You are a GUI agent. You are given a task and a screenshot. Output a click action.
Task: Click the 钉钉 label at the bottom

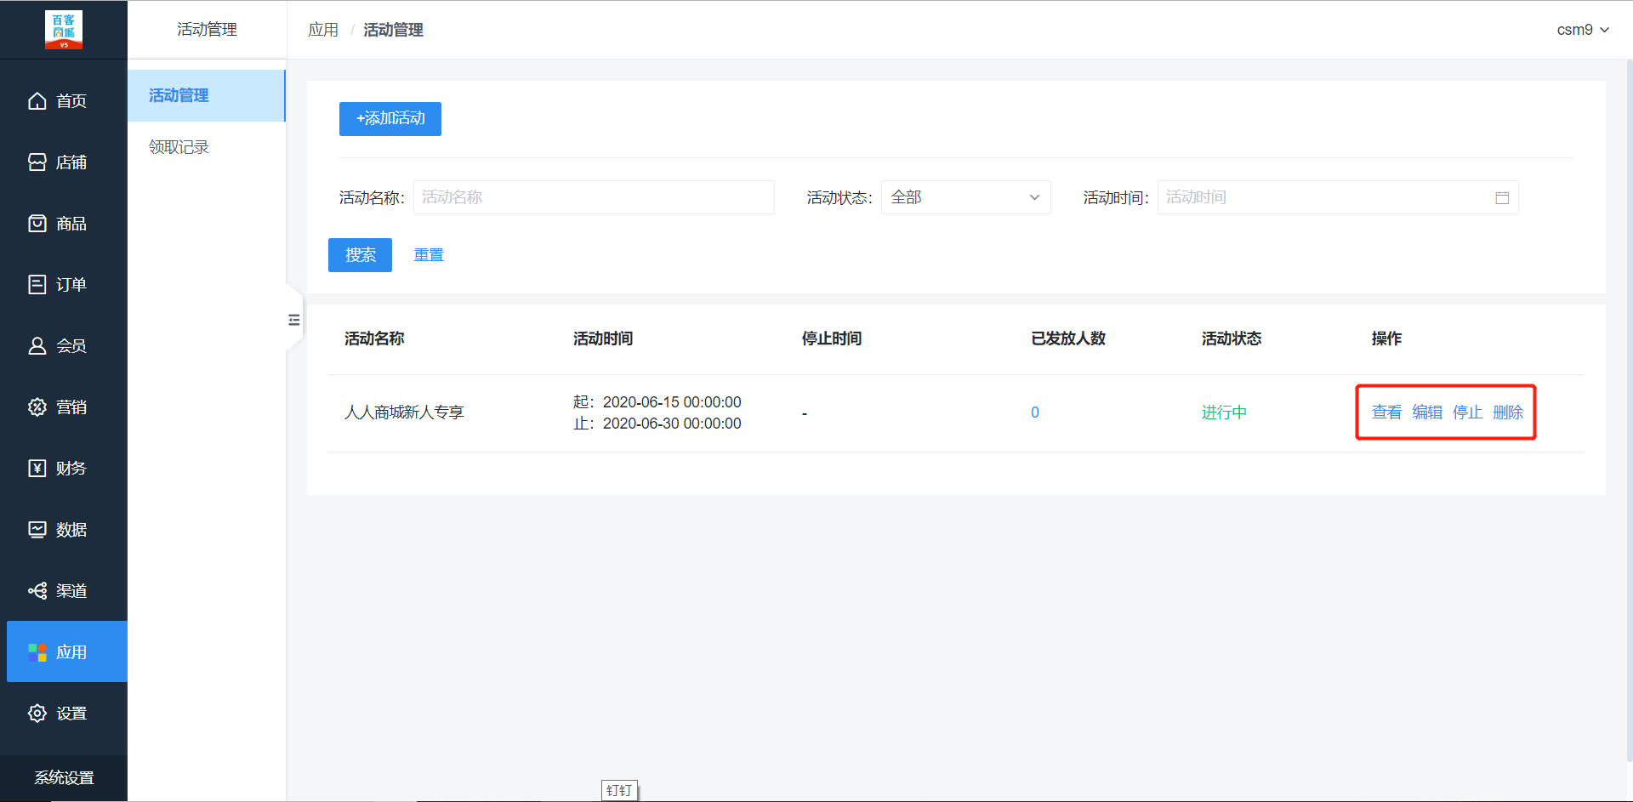pos(619,790)
